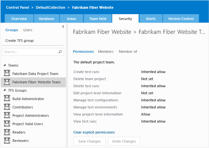Click the Fabrikam Data Project Team group icon
This screenshot has height=148, width=209.
[x=7, y=73]
